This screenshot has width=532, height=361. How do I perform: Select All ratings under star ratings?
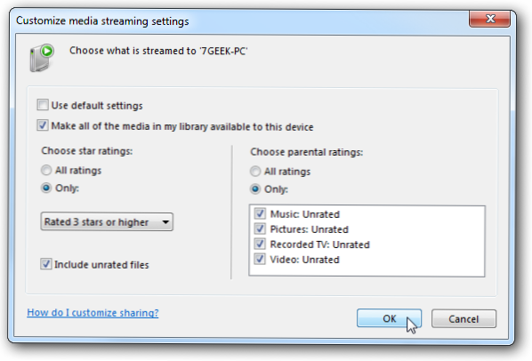click(46, 170)
